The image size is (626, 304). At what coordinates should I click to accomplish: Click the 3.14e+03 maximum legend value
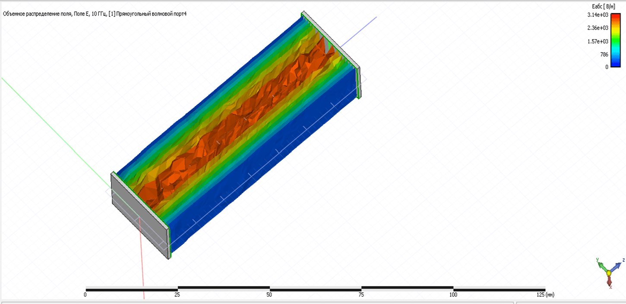point(598,15)
